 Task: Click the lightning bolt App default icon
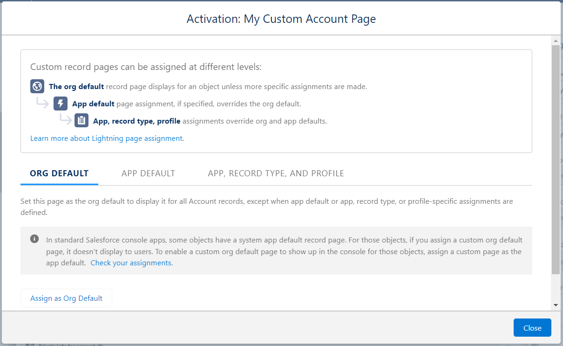61,104
